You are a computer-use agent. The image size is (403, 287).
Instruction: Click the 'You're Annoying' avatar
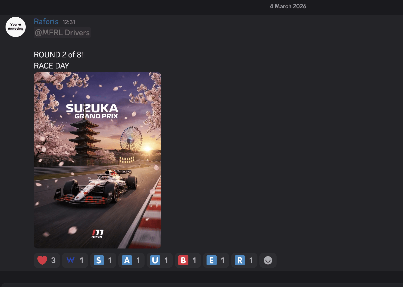click(x=15, y=27)
